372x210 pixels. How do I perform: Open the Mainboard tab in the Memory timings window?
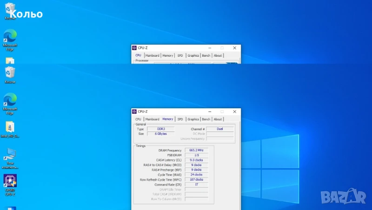point(152,119)
